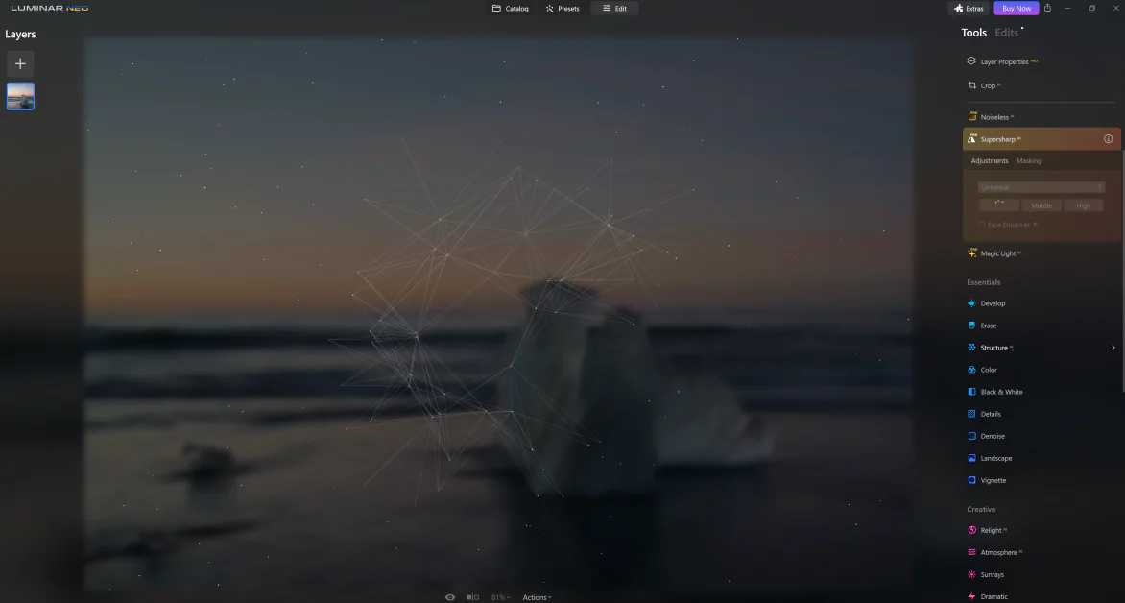The image size is (1125, 603).
Task: Open the Develop tool
Action: (993, 303)
